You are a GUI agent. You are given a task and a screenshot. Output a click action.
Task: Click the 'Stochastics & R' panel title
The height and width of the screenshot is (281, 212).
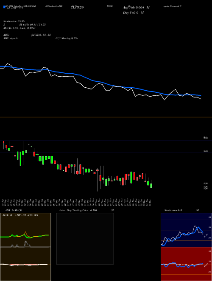[173, 210]
